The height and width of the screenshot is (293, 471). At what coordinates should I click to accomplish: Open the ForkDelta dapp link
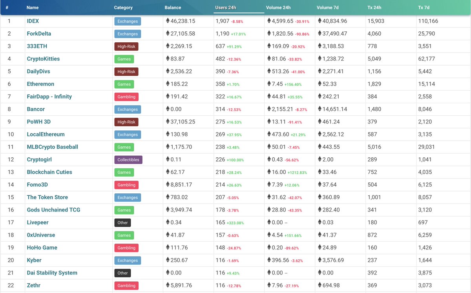[x=39, y=34]
